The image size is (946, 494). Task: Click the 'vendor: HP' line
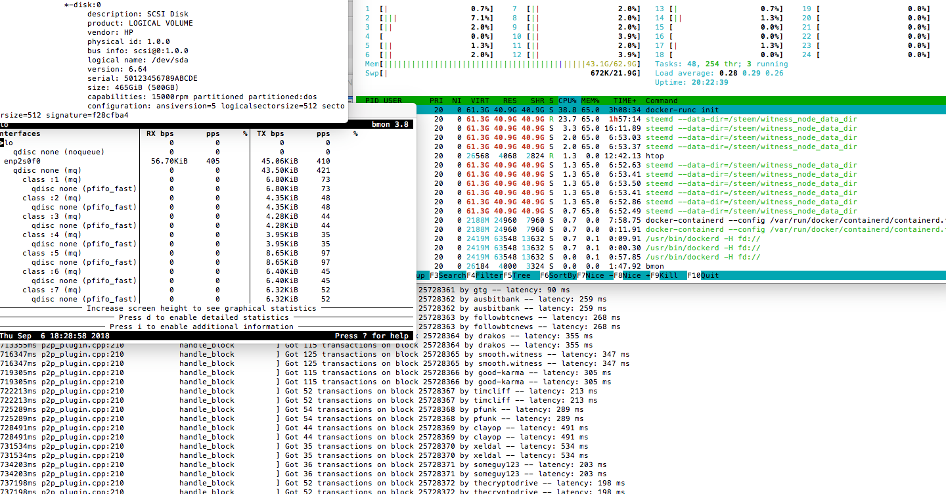[x=110, y=32]
